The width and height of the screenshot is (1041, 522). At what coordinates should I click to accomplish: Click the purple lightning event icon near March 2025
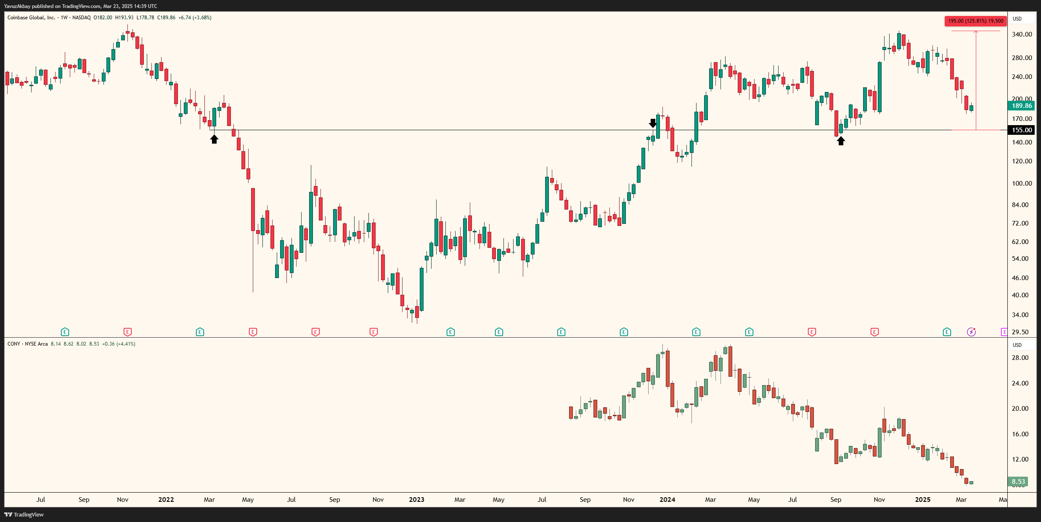(x=971, y=332)
